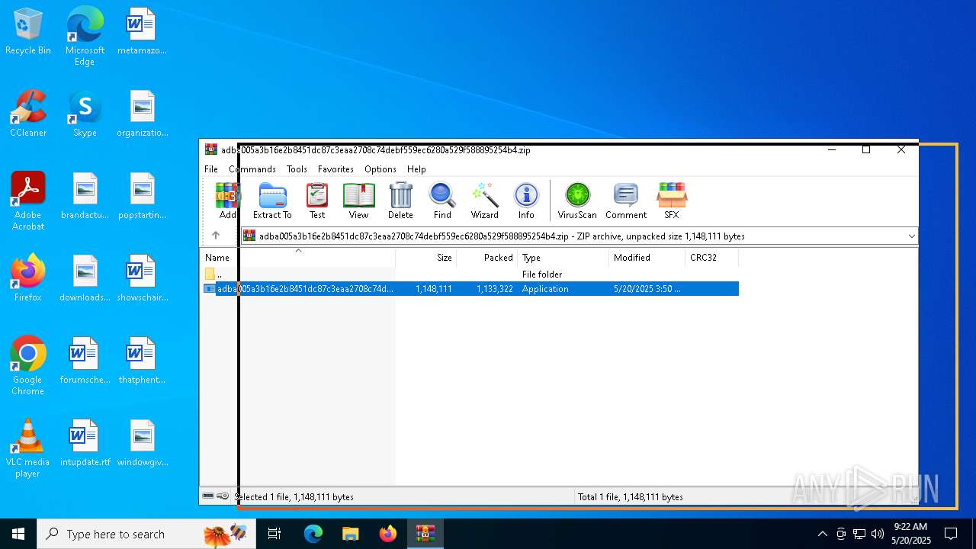
Task: Click the 'File folder' type text
Action: pyautogui.click(x=542, y=274)
